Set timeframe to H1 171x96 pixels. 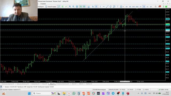[x=141, y=7]
